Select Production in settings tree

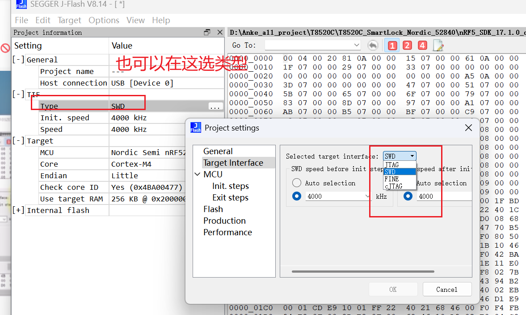(224, 221)
